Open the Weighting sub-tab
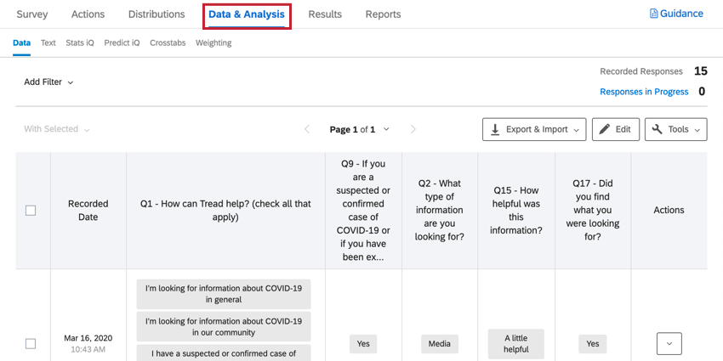723x361 pixels. (213, 42)
